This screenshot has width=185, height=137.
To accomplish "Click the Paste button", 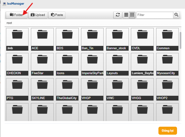I will pos(57,15).
